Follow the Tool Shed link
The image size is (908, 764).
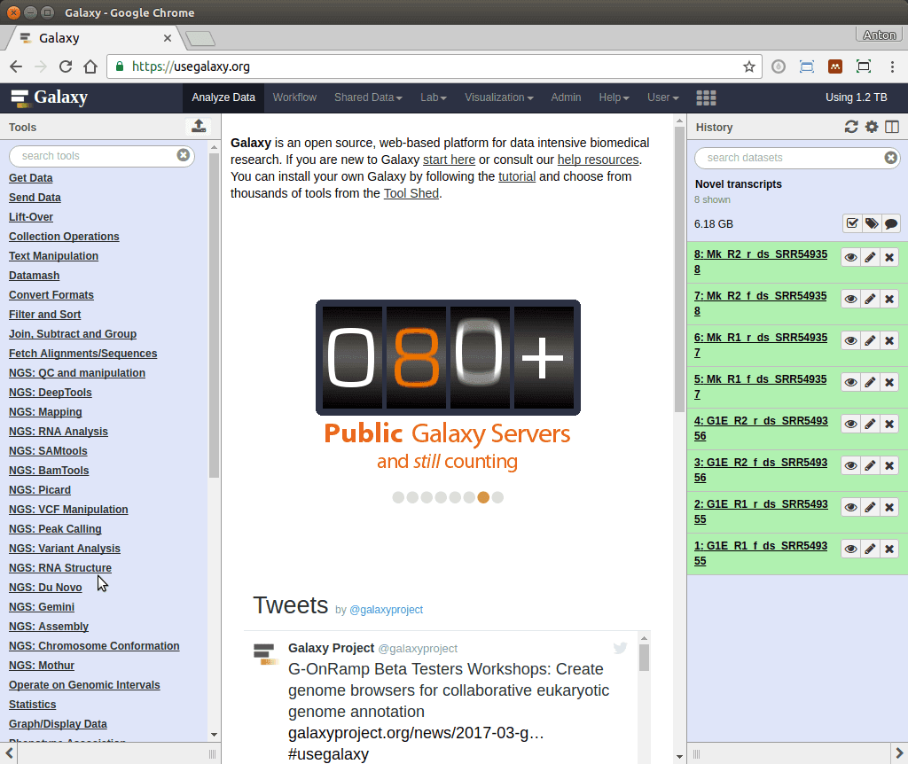411,193
